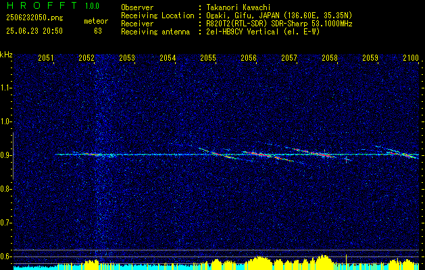
Task: Click the timestamp 25.06.23 20:50
Action: (x=34, y=31)
